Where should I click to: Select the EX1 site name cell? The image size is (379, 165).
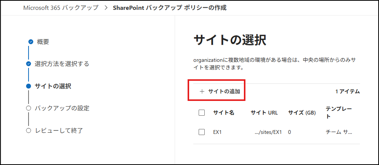tap(217, 132)
